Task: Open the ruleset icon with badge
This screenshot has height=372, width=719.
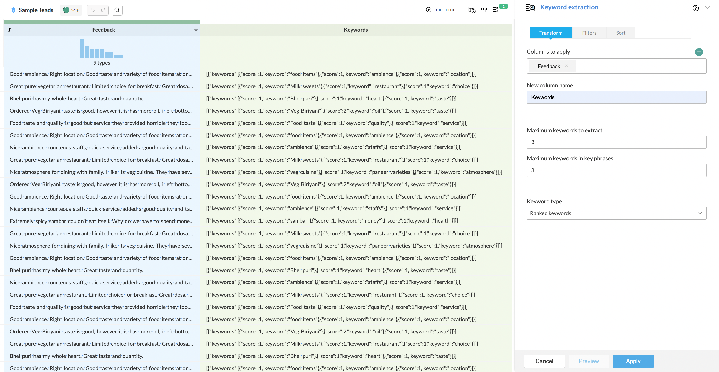Action: coord(496,10)
